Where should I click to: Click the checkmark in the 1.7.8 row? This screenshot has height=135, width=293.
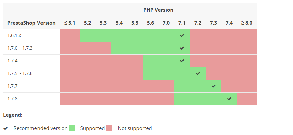tap(229, 99)
